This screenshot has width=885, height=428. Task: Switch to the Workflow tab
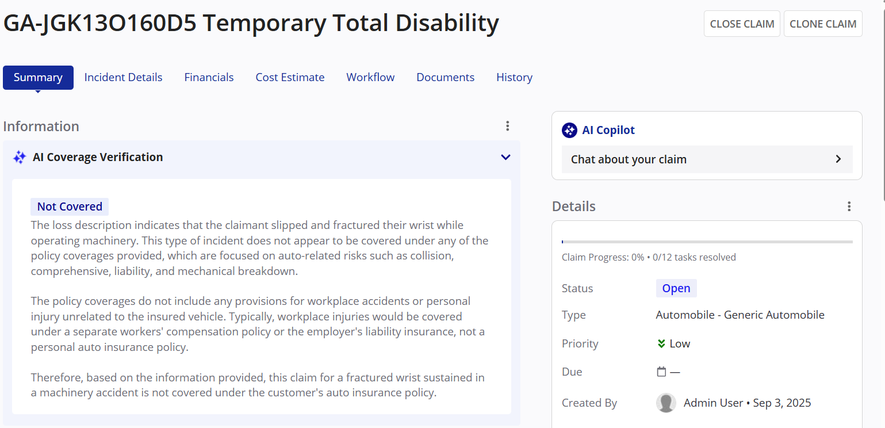pyautogui.click(x=370, y=77)
